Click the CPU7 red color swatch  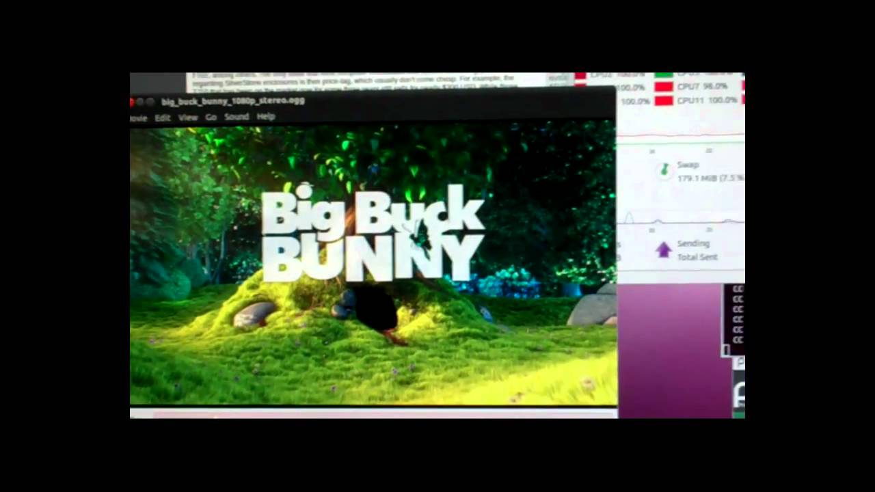pos(664,87)
